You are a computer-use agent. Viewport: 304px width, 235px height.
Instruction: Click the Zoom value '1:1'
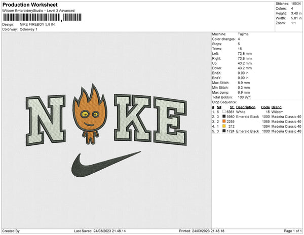pos(293,23)
